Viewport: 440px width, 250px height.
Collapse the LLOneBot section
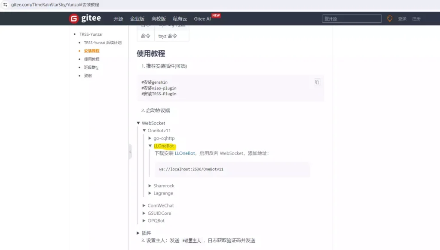tap(150, 146)
